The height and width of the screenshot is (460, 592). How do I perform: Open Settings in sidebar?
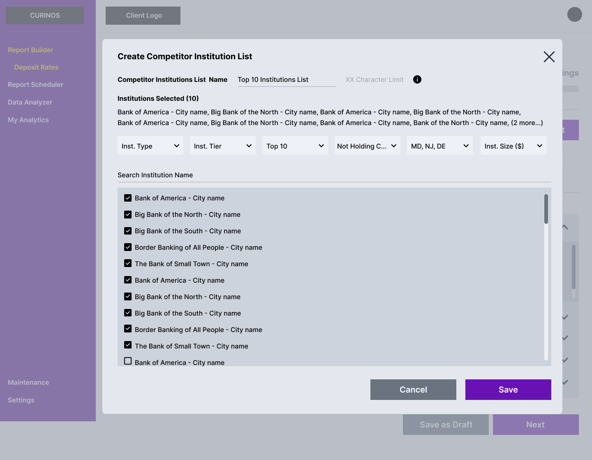[21, 400]
